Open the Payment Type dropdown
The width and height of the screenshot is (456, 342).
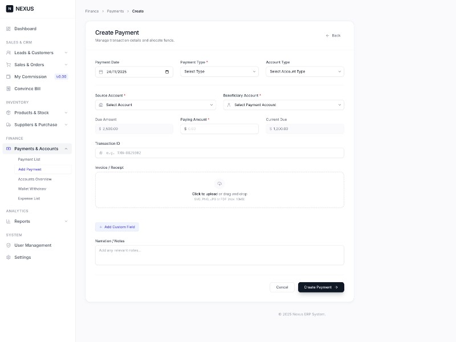pyautogui.click(x=219, y=72)
